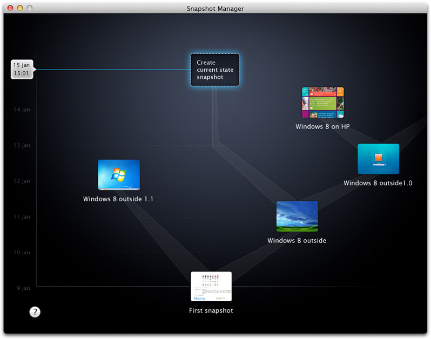Click the 9 jan date on timeline

pyautogui.click(x=23, y=288)
